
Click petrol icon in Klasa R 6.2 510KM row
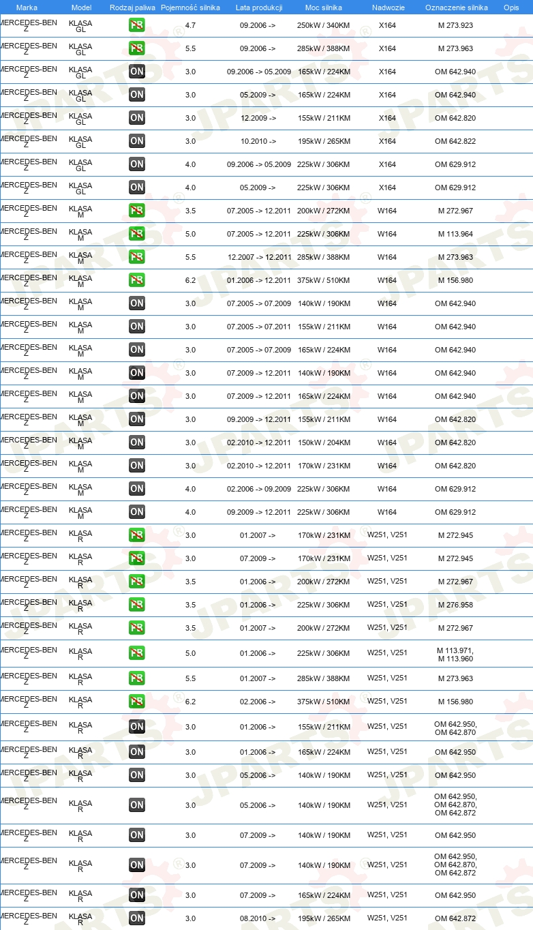tap(137, 702)
